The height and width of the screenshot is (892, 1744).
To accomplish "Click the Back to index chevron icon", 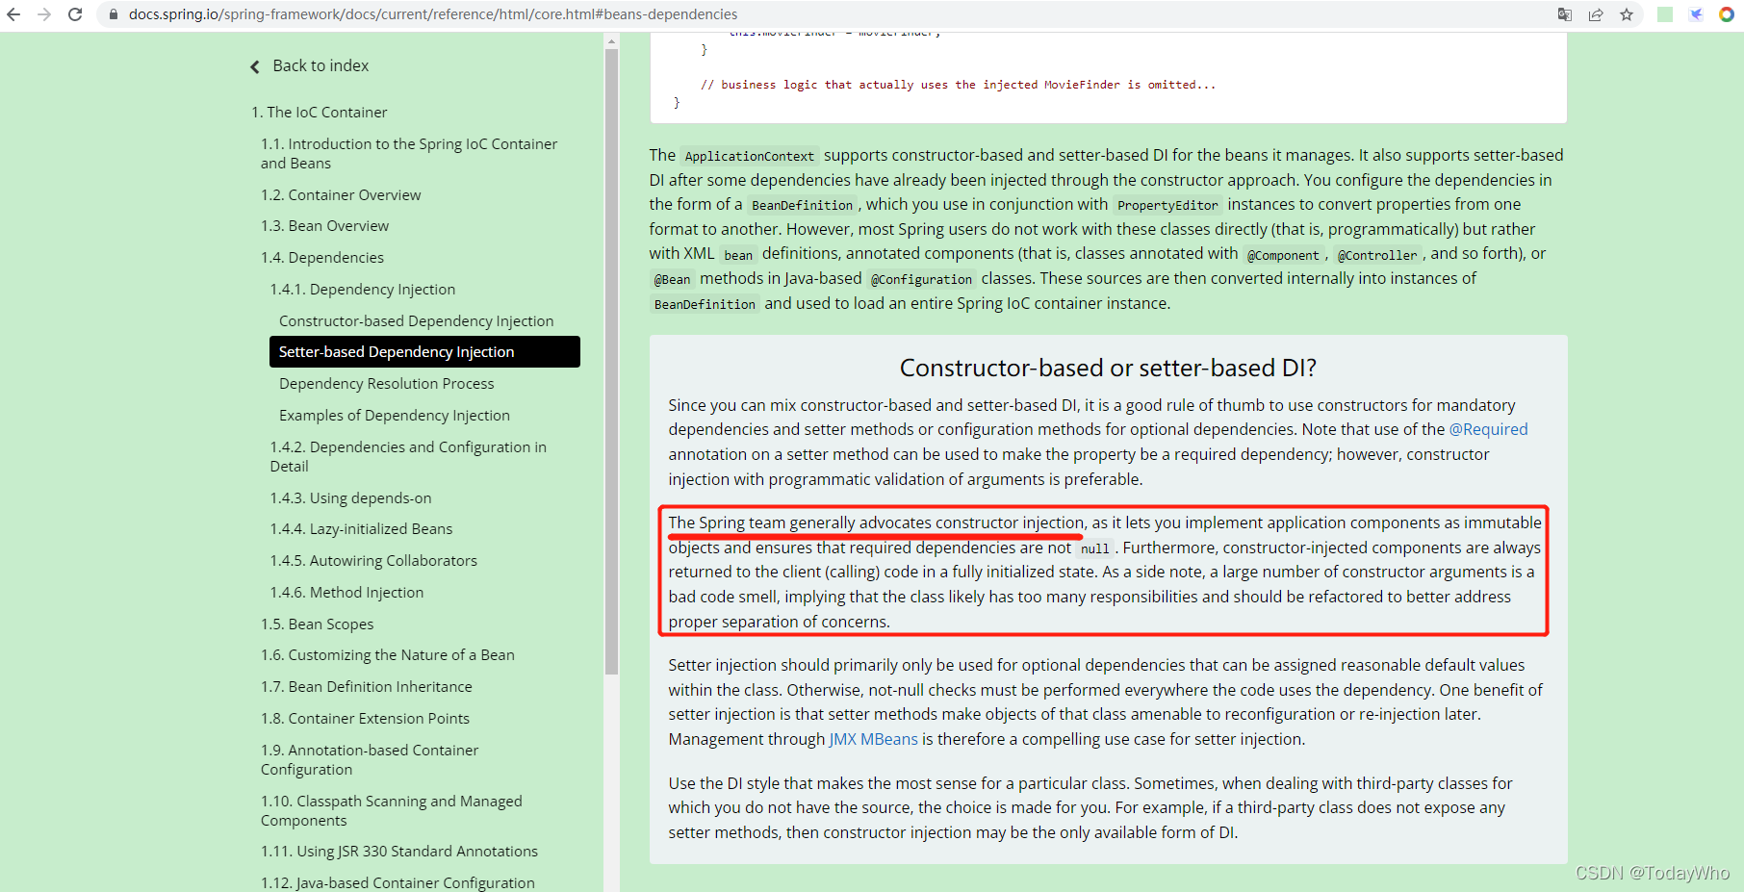I will (x=255, y=66).
